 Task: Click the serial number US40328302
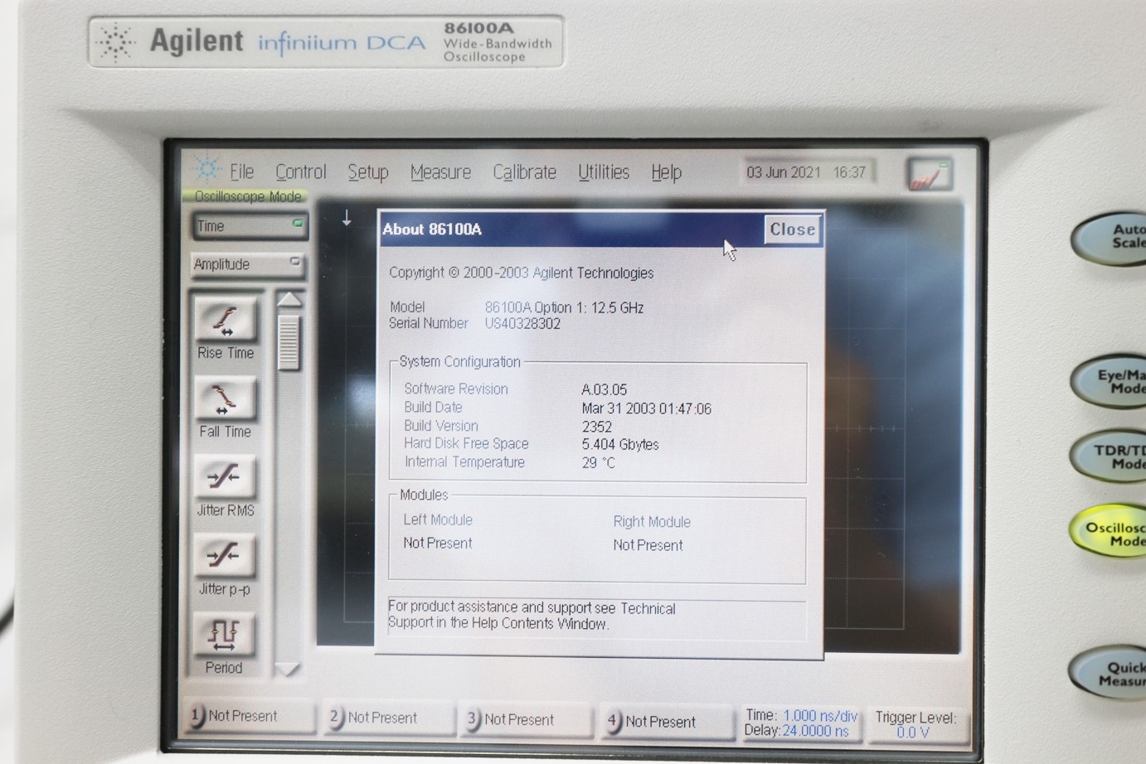pos(522,324)
